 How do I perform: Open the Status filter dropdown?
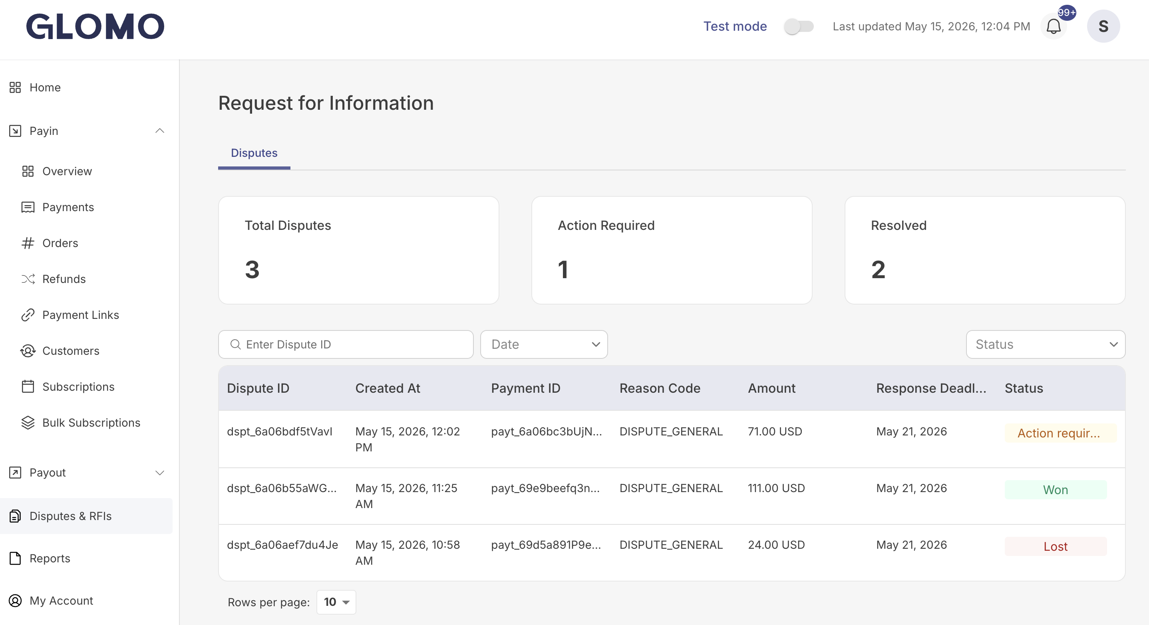point(1045,344)
